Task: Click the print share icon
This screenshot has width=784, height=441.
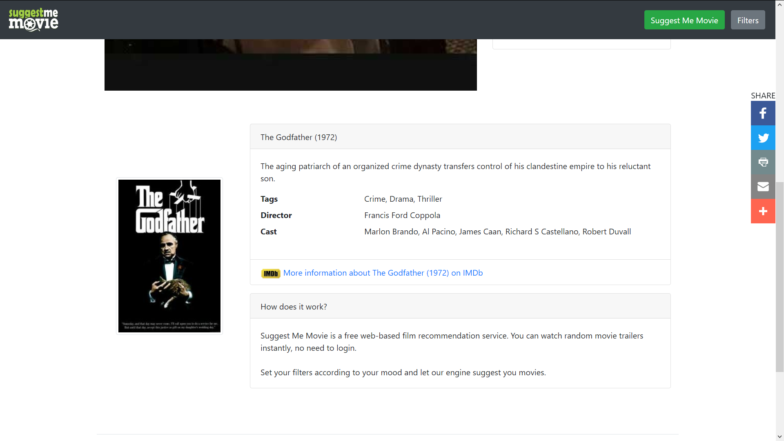Action: tap(763, 162)
